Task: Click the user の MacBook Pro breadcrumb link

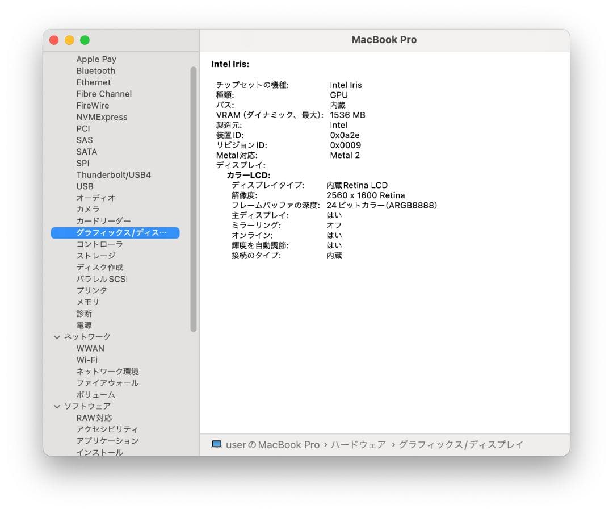Action: [x=272, y=445]
